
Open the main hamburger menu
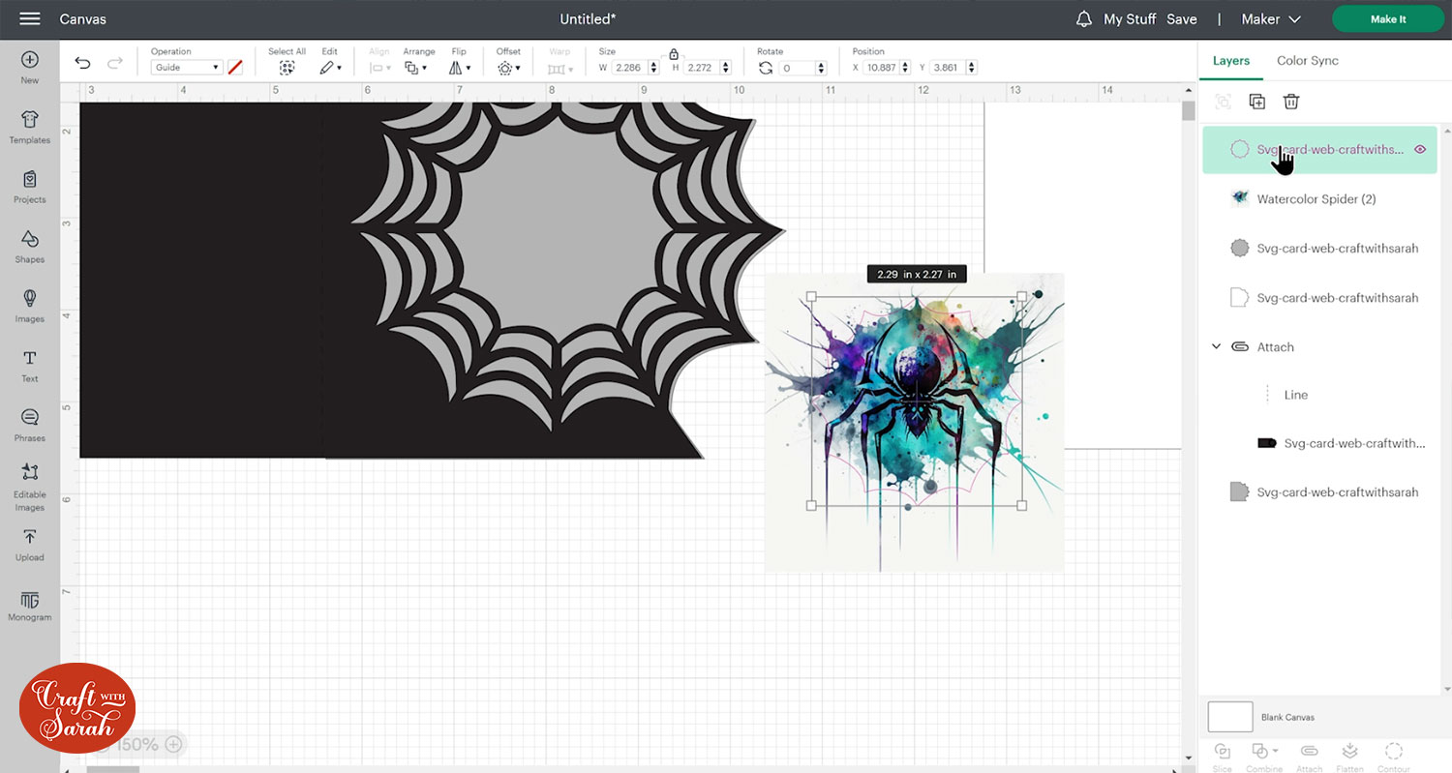pyautogui.click(x=30, y=19)
